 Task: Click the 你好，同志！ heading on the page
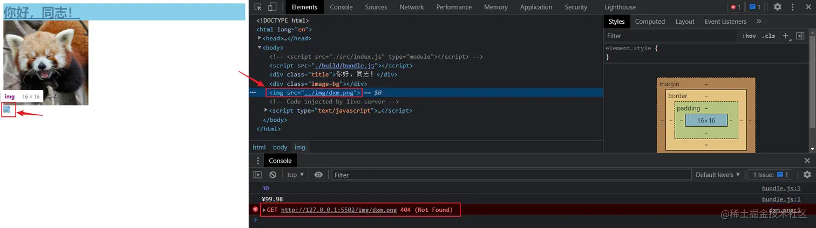point(41,12)
